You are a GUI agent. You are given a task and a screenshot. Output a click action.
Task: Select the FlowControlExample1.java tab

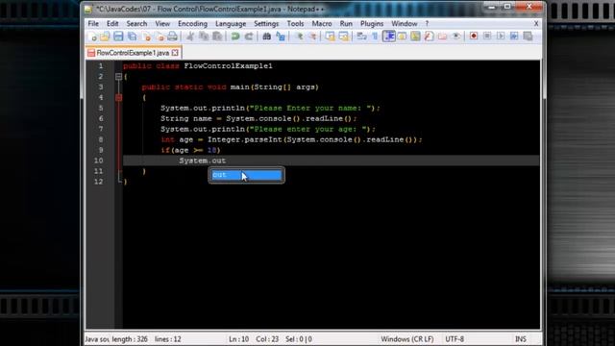(x=133, y=53)
